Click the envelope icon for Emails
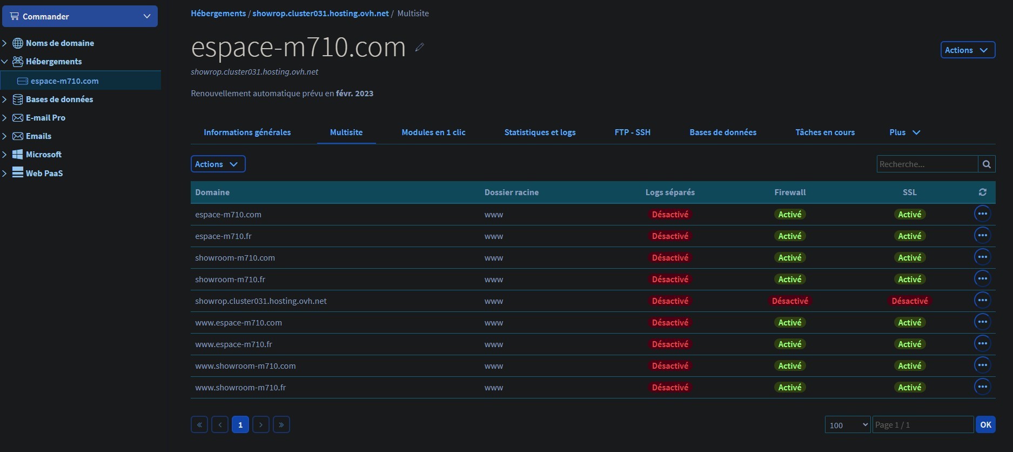This screenshot has height=452, width=1013. pyautogui.click(x=18, y=136)
